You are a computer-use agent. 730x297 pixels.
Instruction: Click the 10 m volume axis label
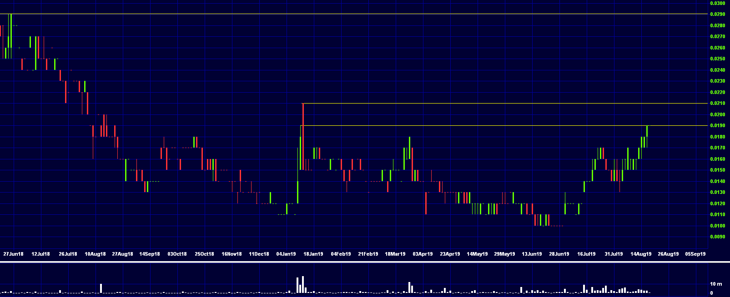pos(716,284)
